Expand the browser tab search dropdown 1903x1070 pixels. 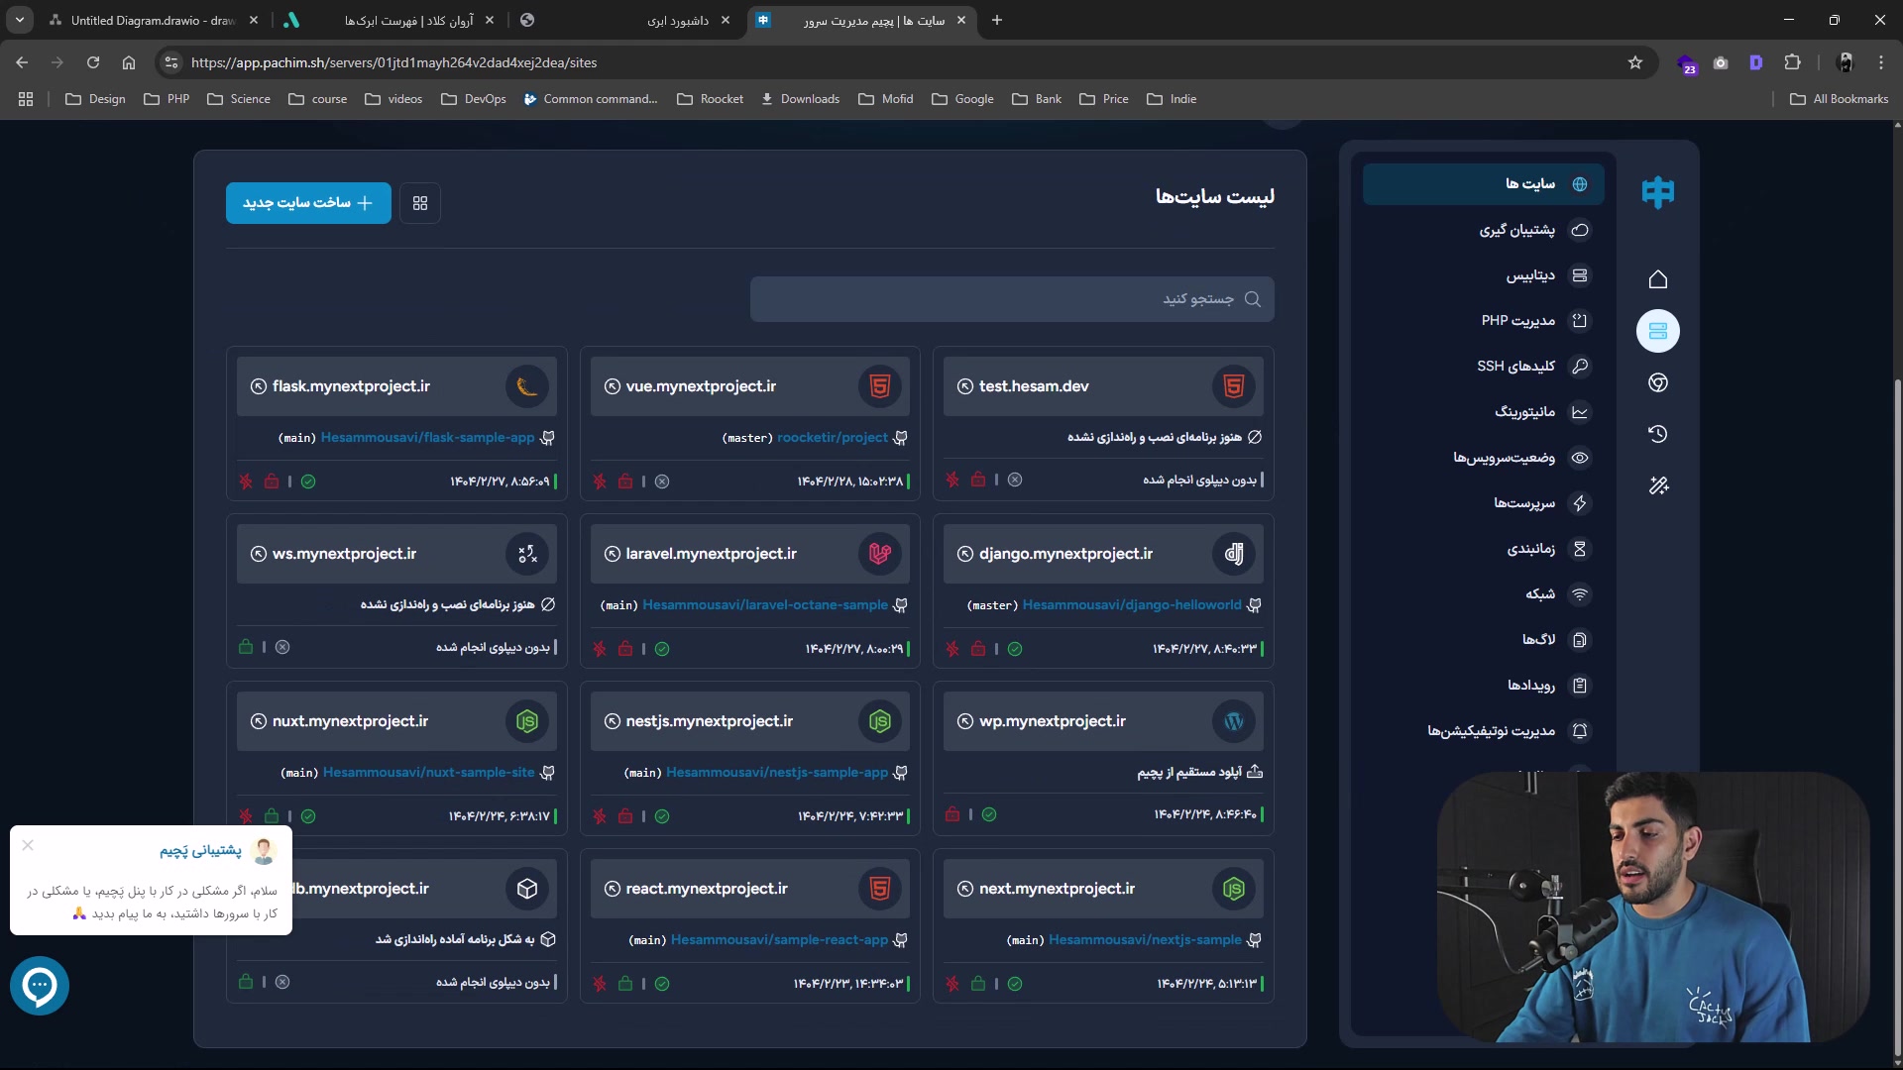pyautogui.click(x=20, y=20)
